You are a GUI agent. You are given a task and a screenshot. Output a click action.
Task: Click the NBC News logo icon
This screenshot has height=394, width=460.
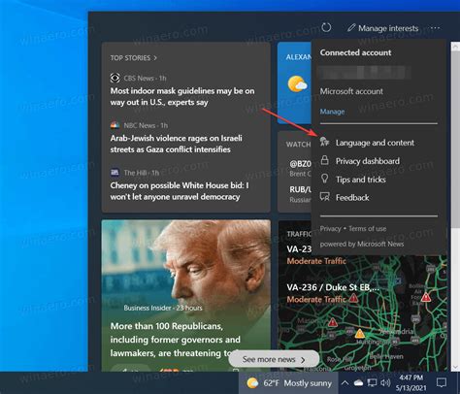[115, 125]
